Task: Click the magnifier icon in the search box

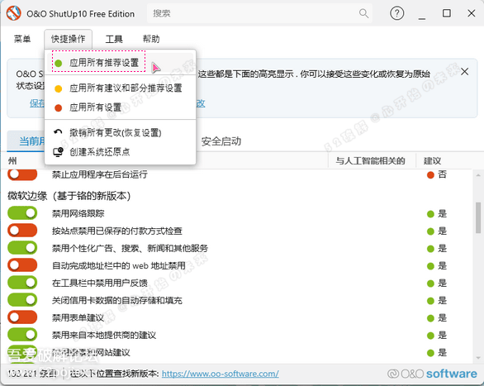Action: (x=363, y=13)
